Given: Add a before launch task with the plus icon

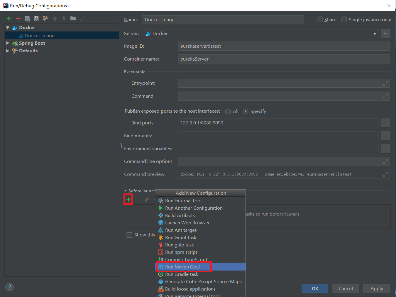Looking at the screenshot, I should pyautogui.click(x=128, y=200).
